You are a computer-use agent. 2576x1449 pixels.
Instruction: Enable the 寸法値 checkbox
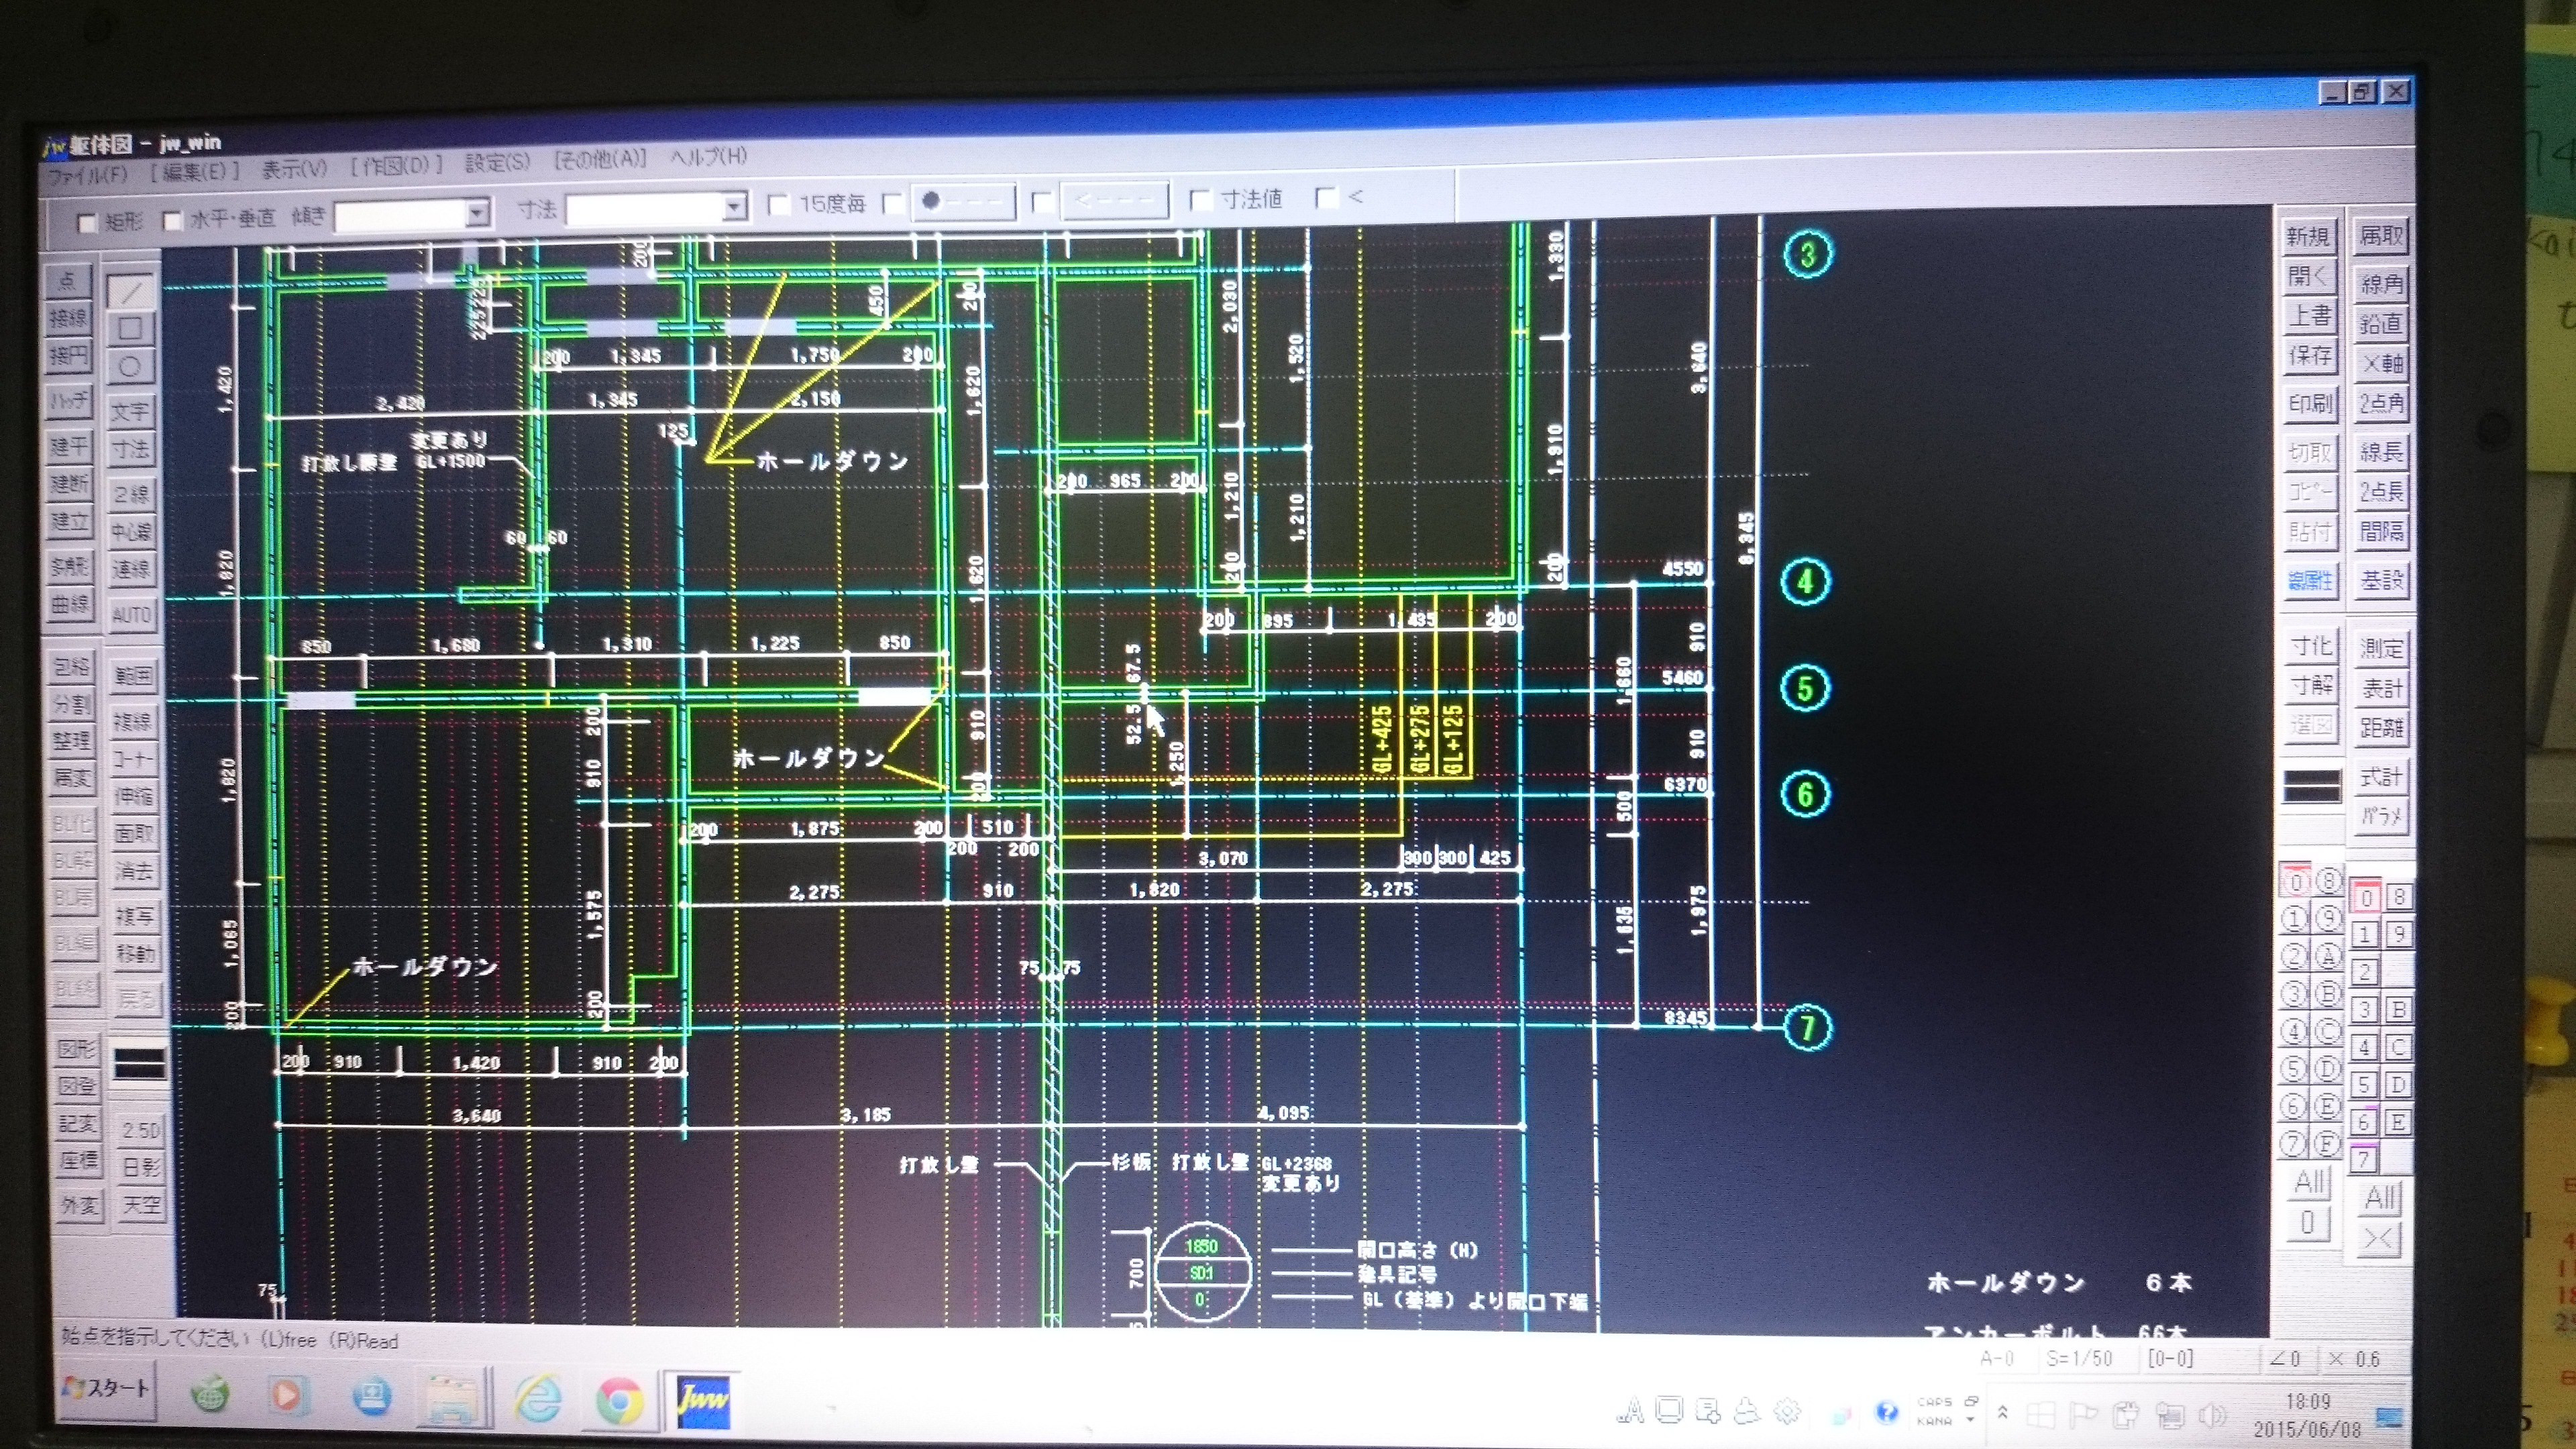[1200, 199]
